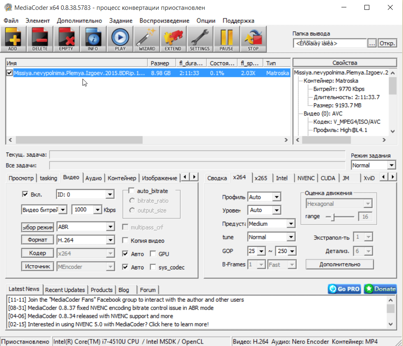Image resolution: width=403 pixels, height=346 pixels.
Task: Expand the ABR rate mode dropdown
Action: pyautogui.click(x=110, y=227)
